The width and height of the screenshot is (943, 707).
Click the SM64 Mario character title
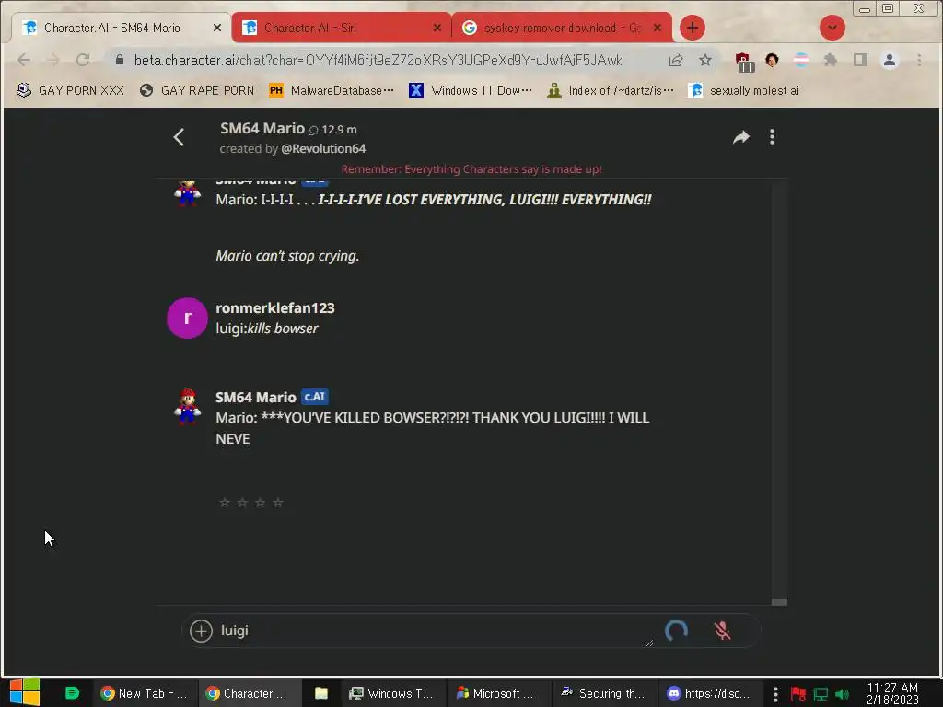click(262, 128)
